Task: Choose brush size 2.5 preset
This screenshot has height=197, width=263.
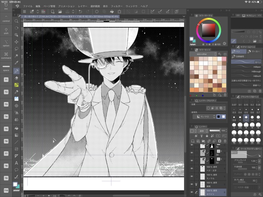Action: tap(240, 126)
